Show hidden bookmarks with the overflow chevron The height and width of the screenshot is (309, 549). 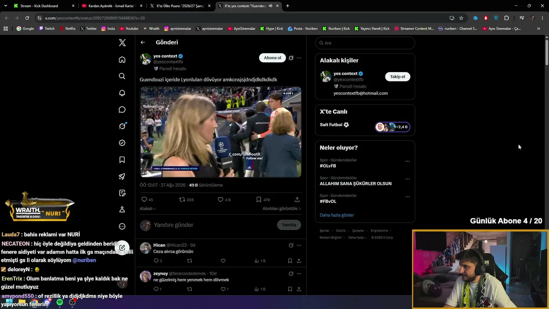(539, 29)
